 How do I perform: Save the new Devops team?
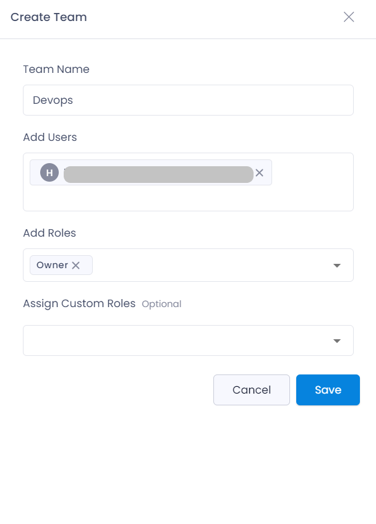click(x=328, y=390)
